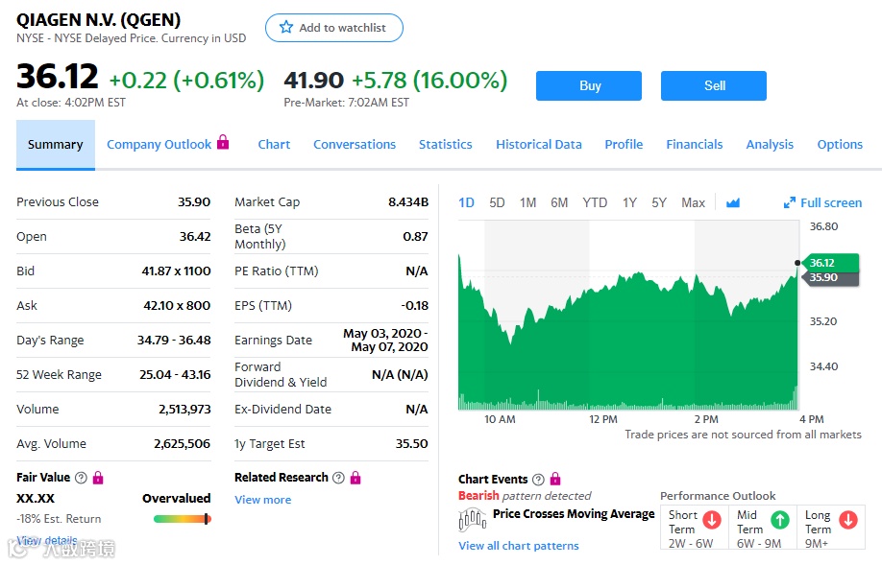The image size is (882, 565).
Task: Click the Chart Events lock icon
Action: click(555, 479)
